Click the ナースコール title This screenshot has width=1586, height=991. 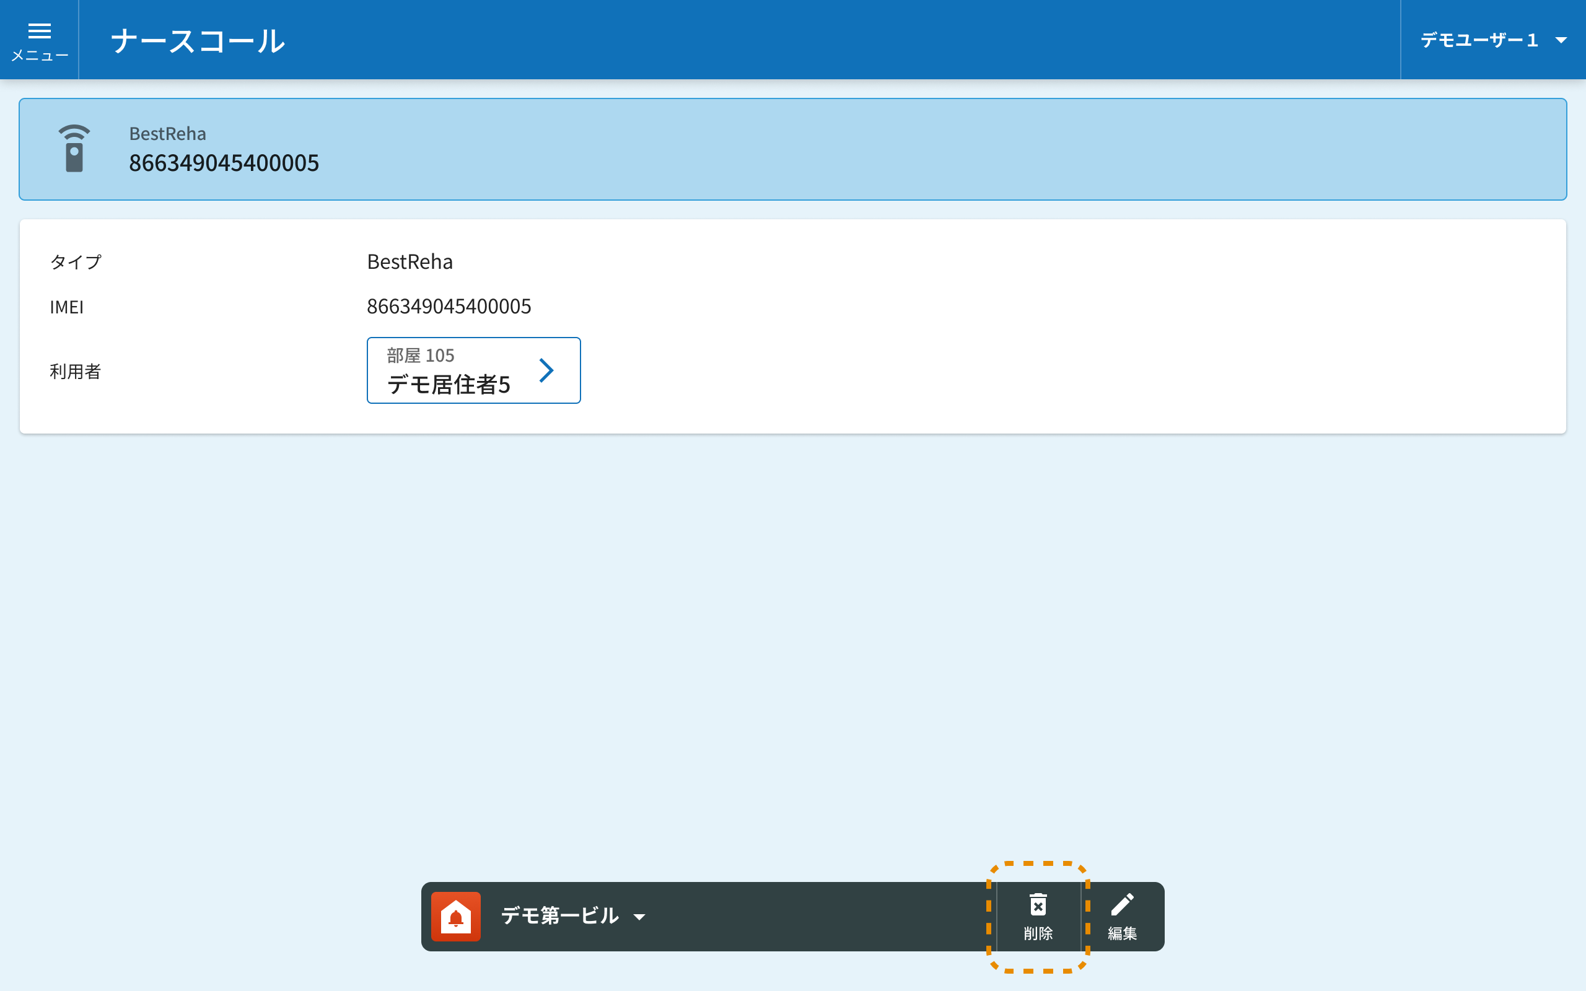pos(198,41)
